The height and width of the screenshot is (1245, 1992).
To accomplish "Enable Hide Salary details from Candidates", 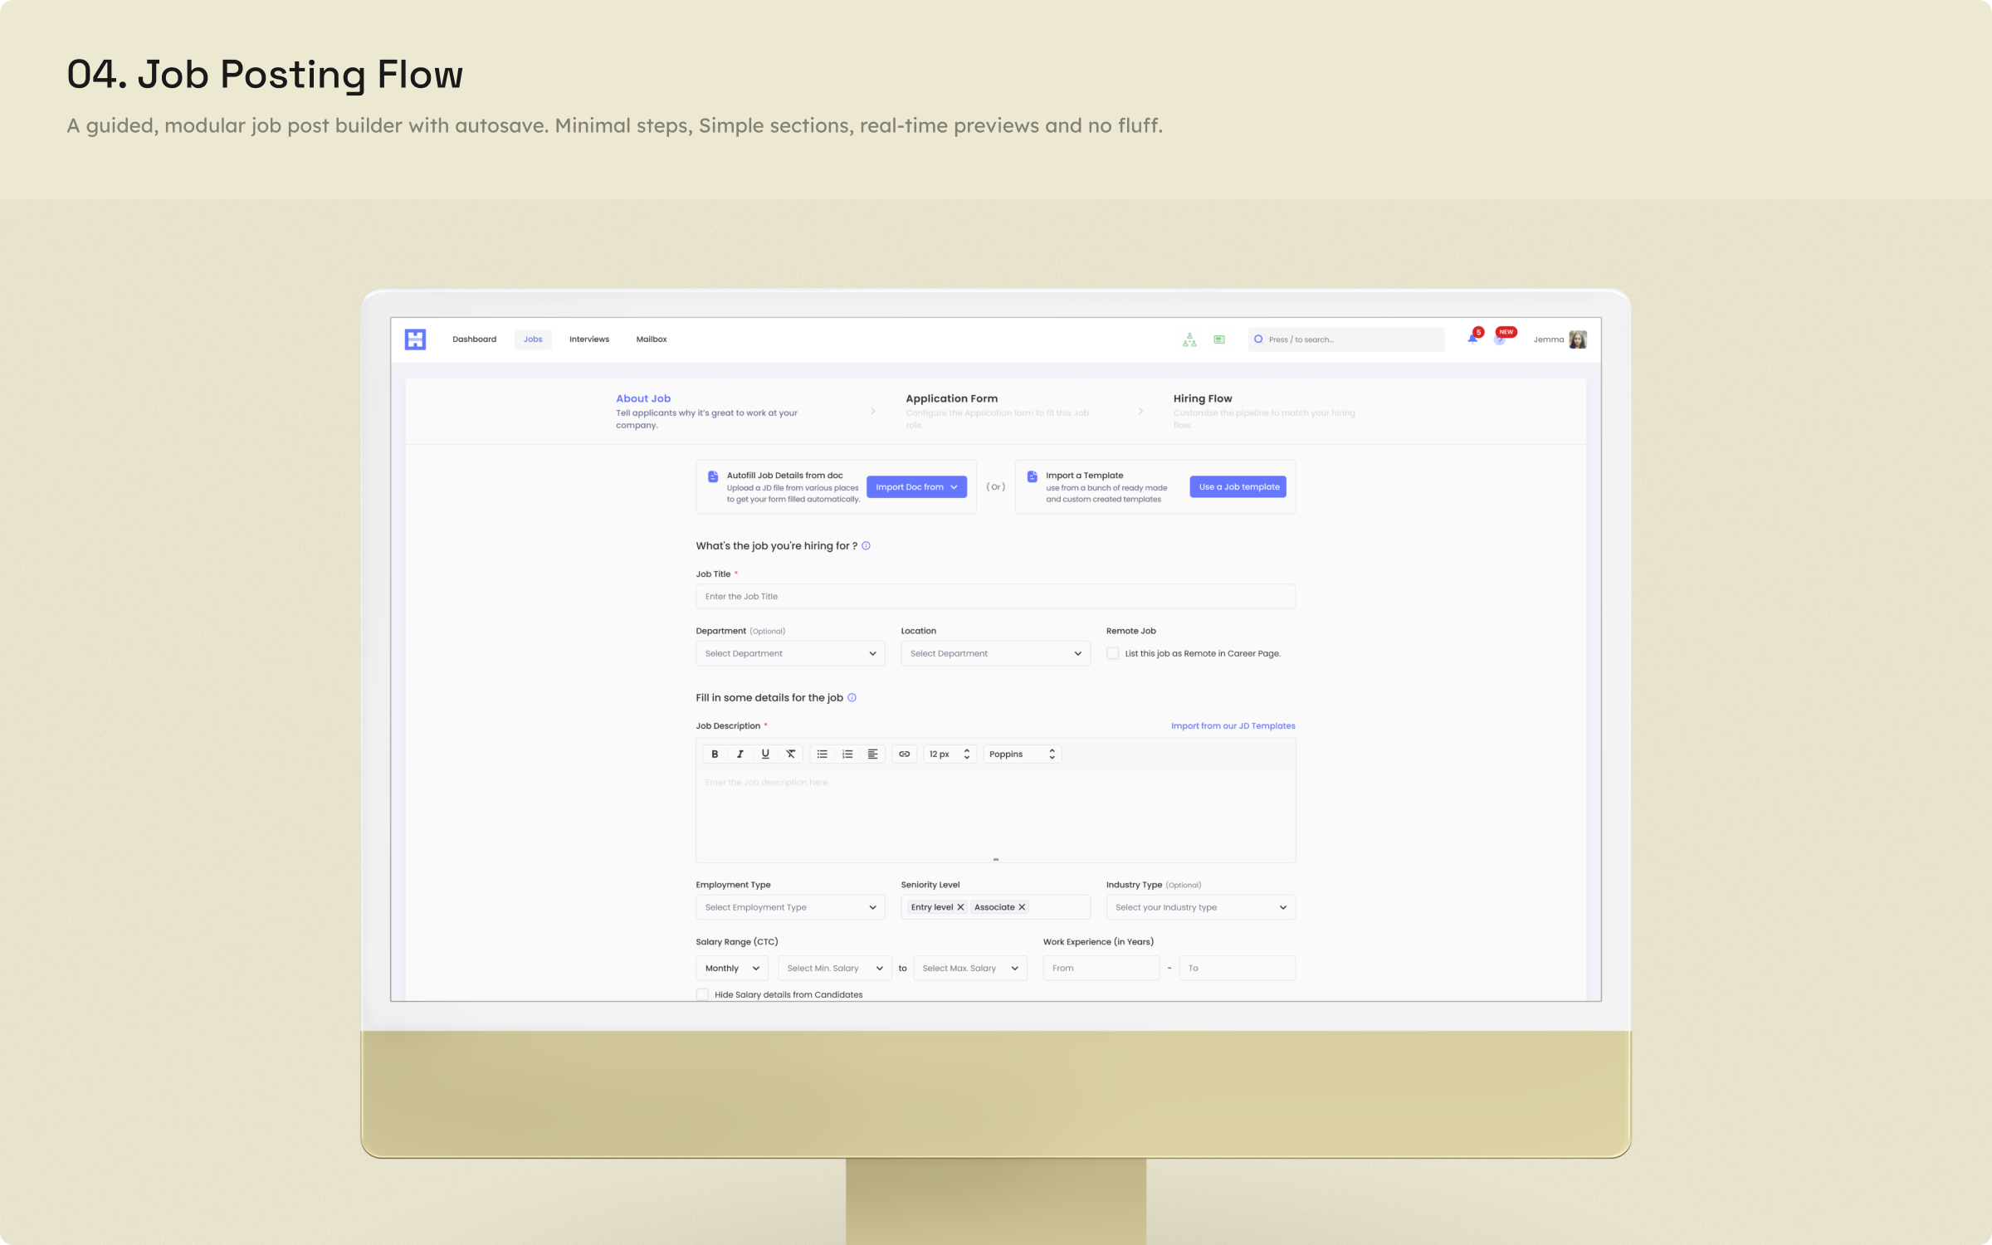I will click(702, 994).
